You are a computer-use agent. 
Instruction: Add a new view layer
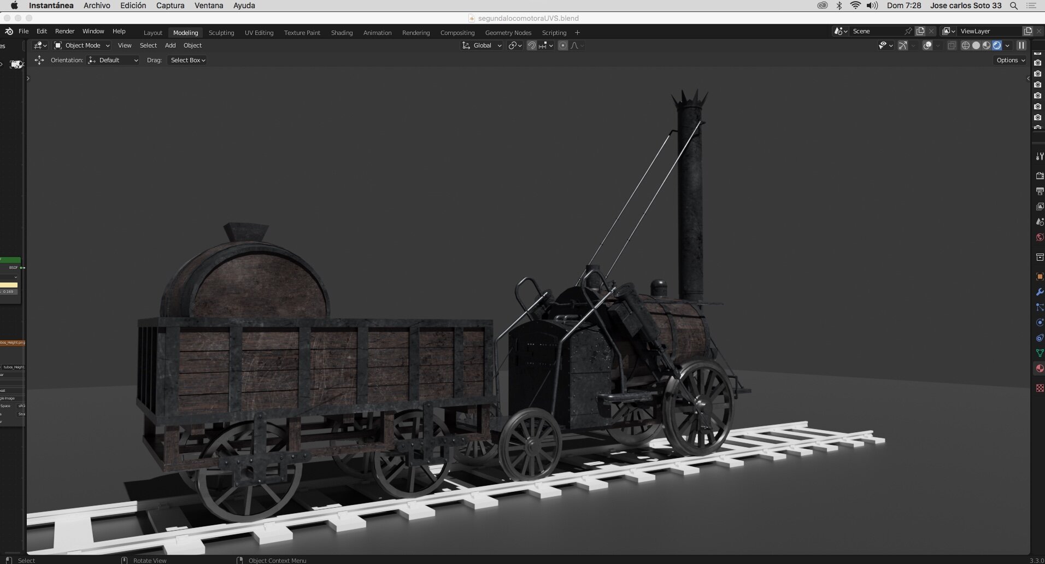1028,31
